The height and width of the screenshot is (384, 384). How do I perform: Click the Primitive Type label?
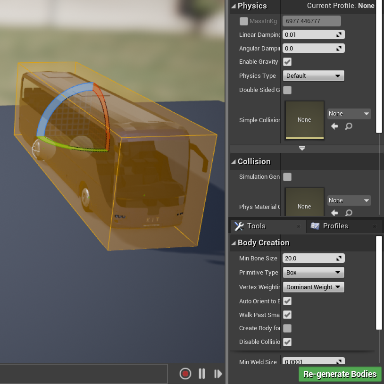click(x=259, y=272)
